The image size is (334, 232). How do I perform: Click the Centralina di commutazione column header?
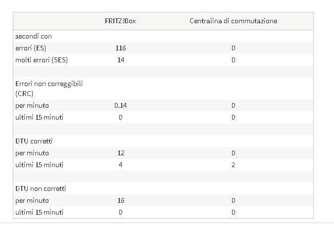coord(233,21)
